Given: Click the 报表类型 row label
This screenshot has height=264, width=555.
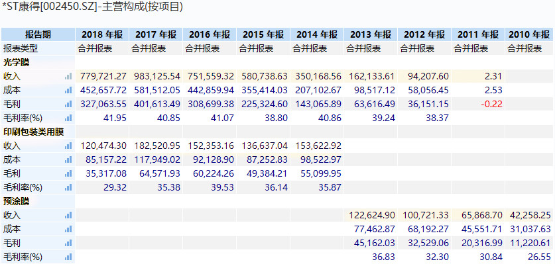Looking at the screenshot, I should [x=21, y=48].
